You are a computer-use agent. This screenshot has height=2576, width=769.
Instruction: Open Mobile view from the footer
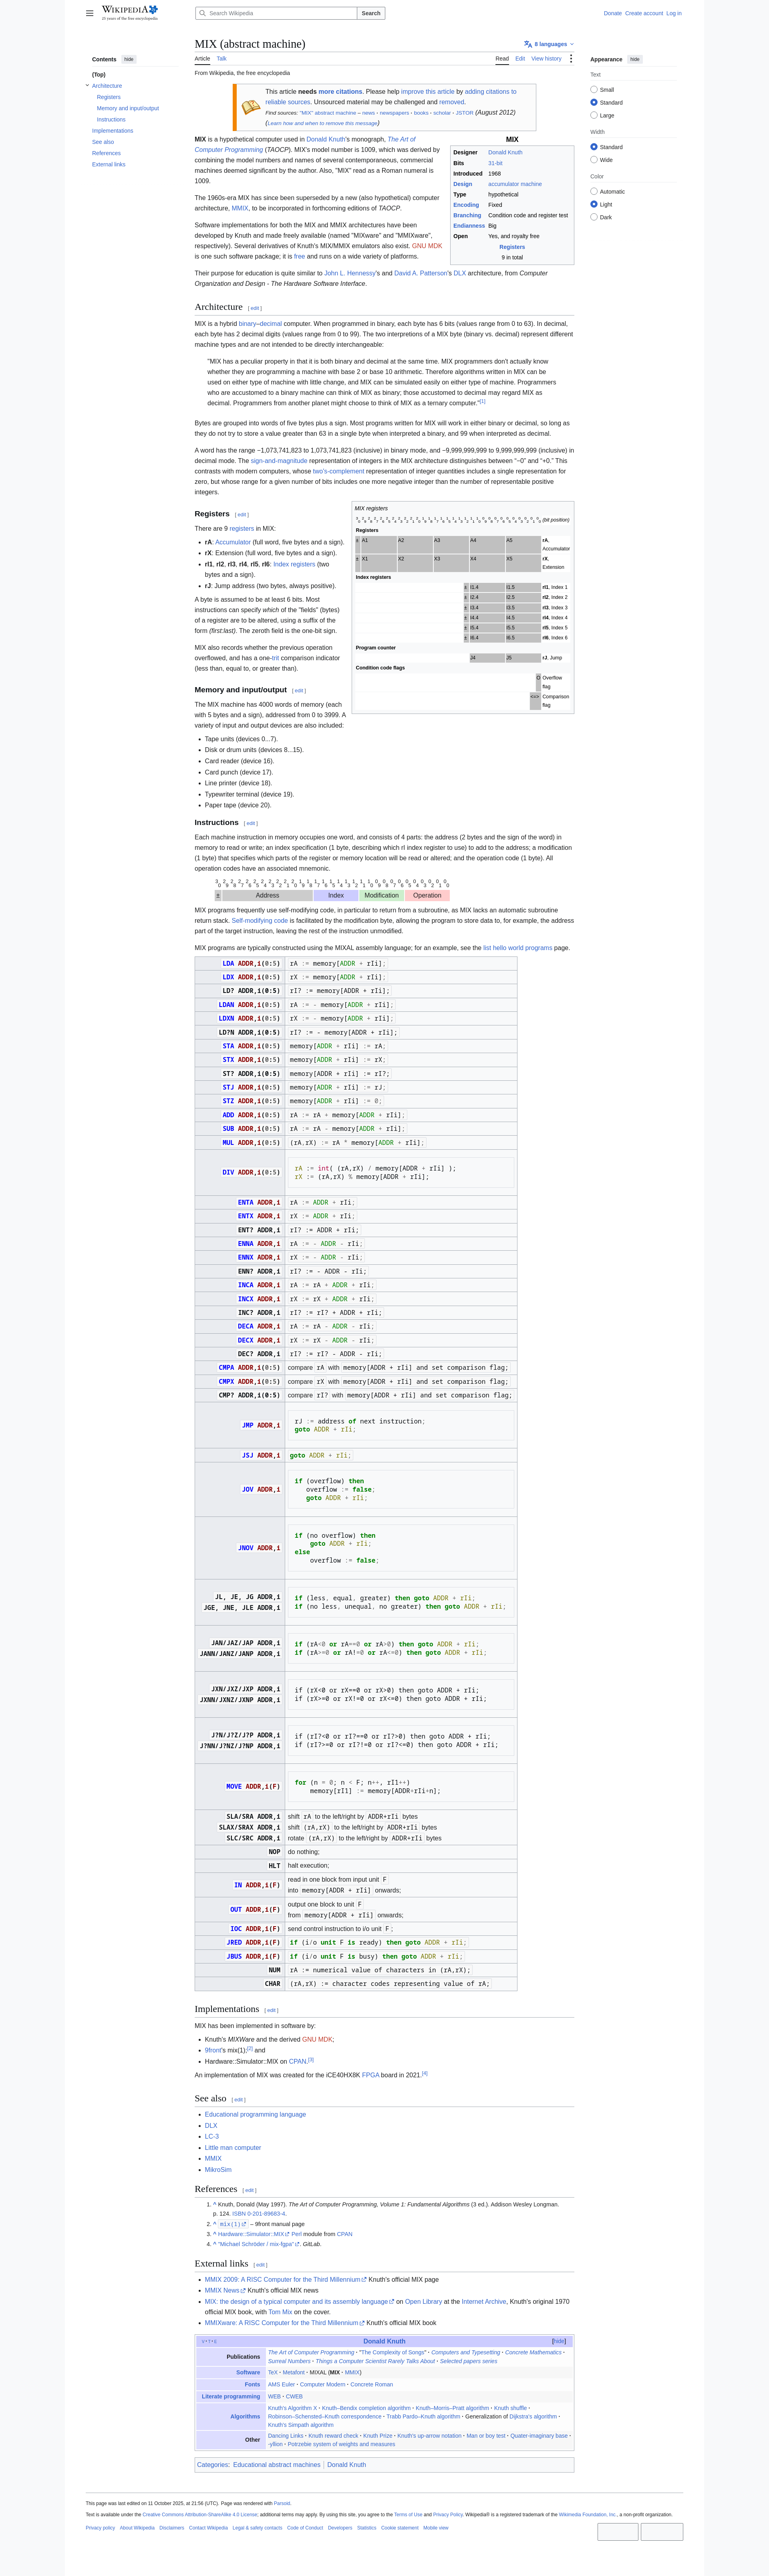click(x=435, y=2528)
